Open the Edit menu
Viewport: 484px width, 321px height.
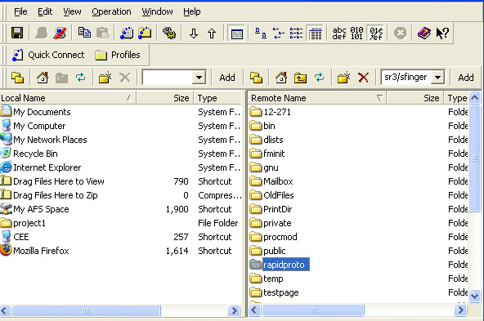45,11
